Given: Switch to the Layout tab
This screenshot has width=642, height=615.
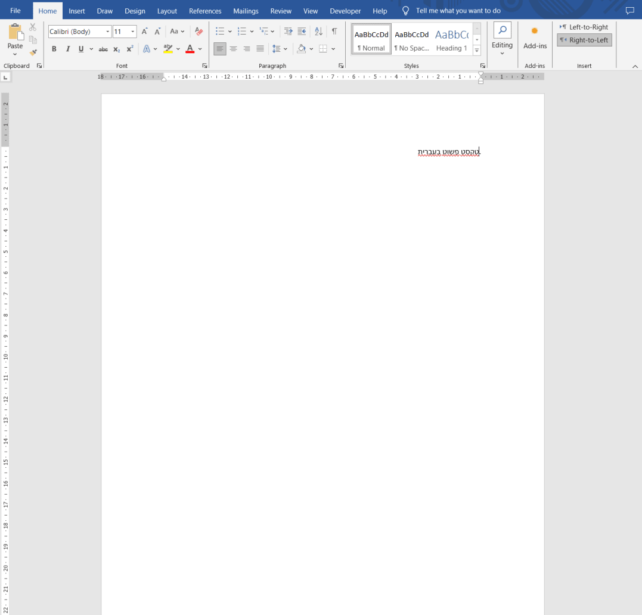Looking at the screenshot, I should click(x=167, y=11).
